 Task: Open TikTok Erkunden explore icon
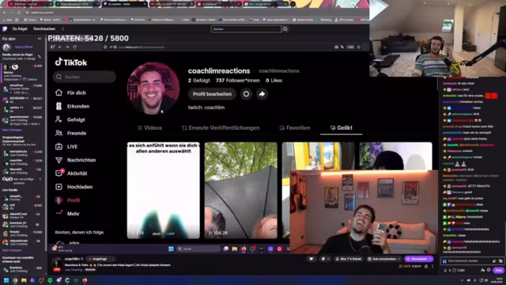pos(59,106)
